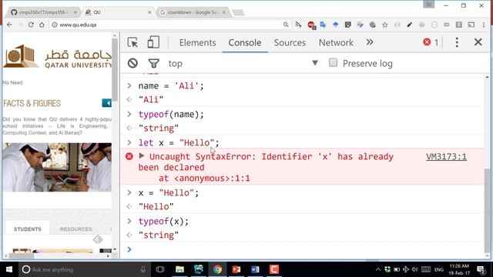This screenshot has width=493, height=277.
Task: Show hidden system tray icons chevron
Action: point(378,269)
